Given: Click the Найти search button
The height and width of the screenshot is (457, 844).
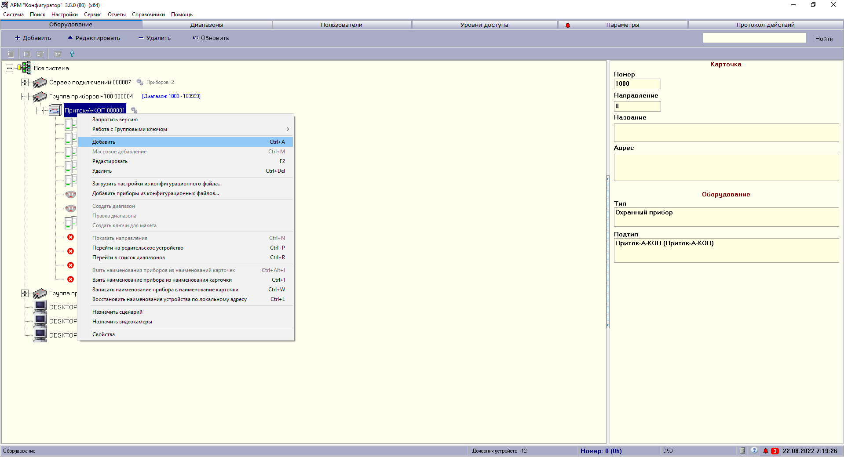Looking at the screenshot, I should pyautogui.click(x=824, y=39).
